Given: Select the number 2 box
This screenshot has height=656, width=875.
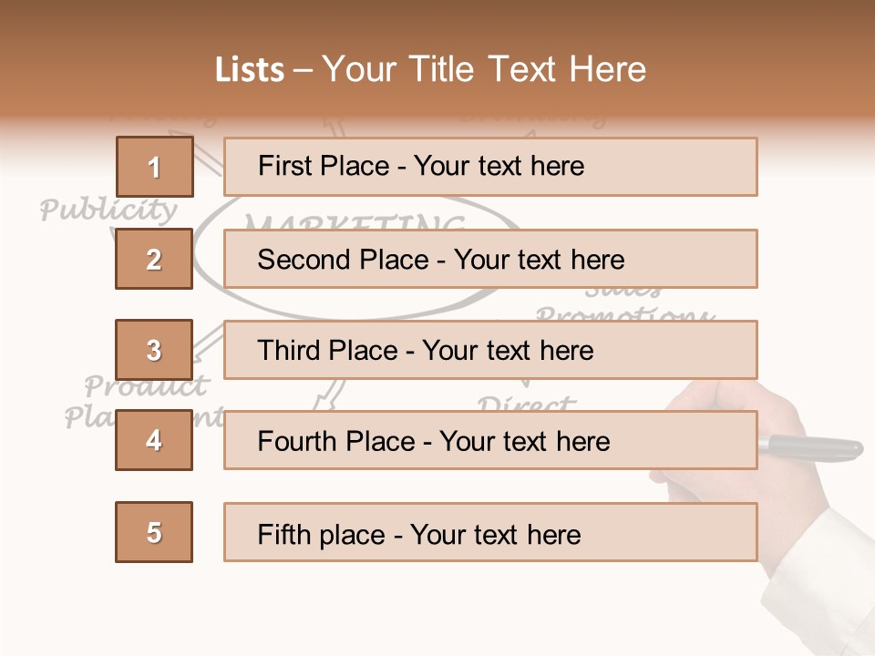Looking at the screenshot, I should point(154,259).
